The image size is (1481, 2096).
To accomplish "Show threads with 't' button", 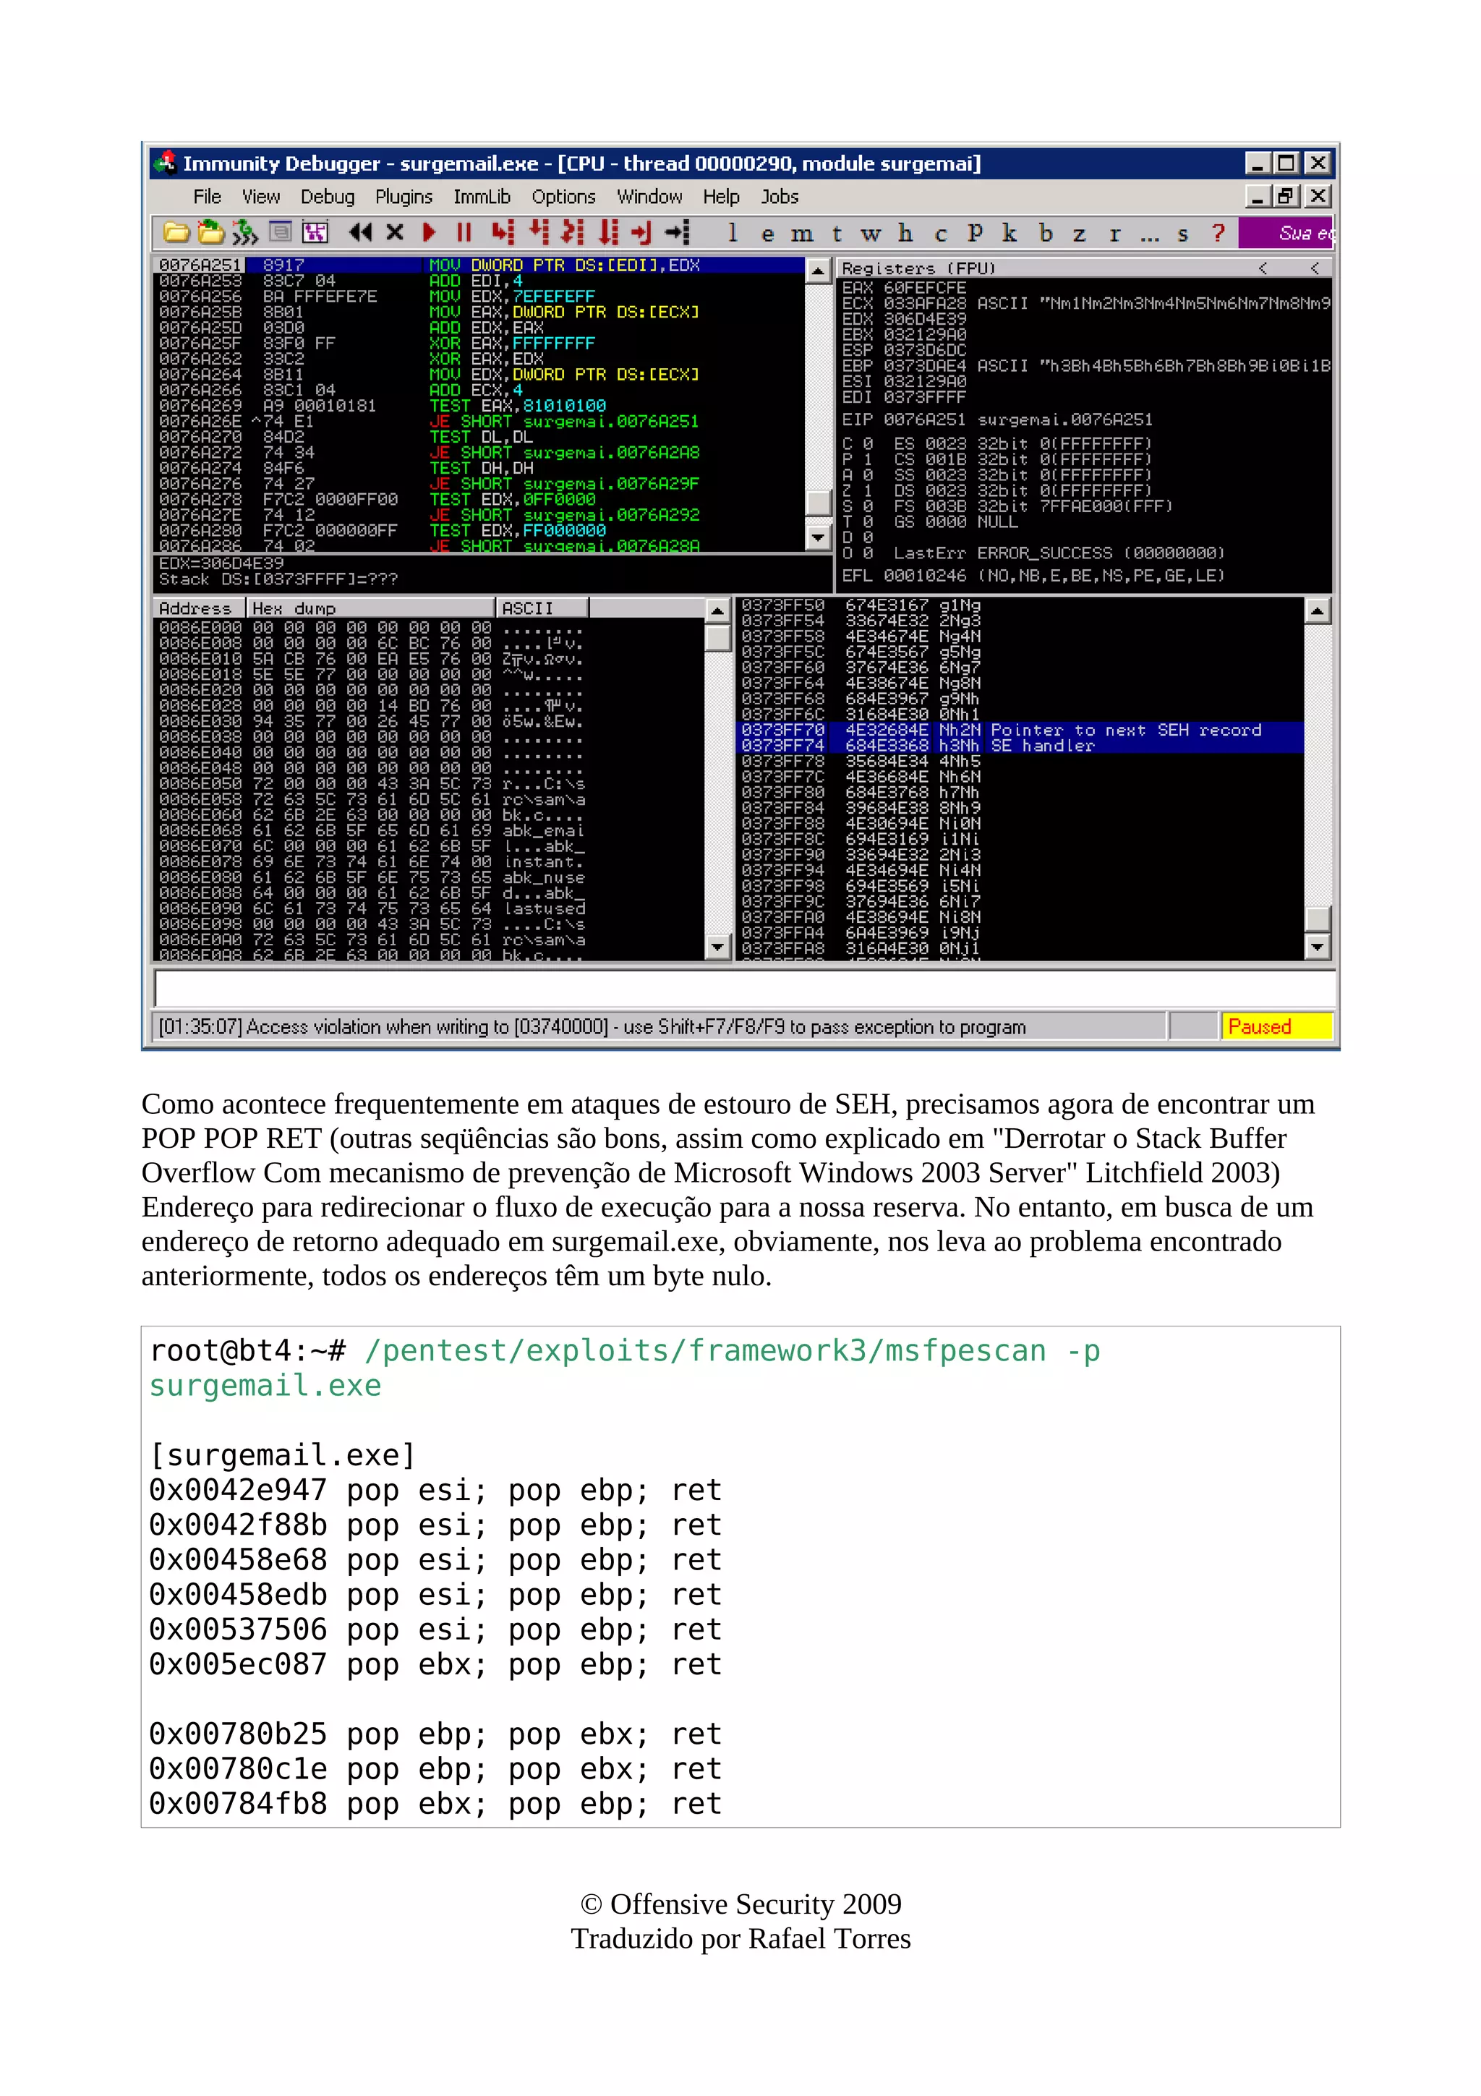I will (x=837, y=234).
